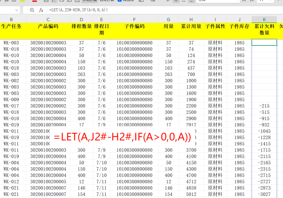Select column D header
283x198 pixels.
(82, 20)
